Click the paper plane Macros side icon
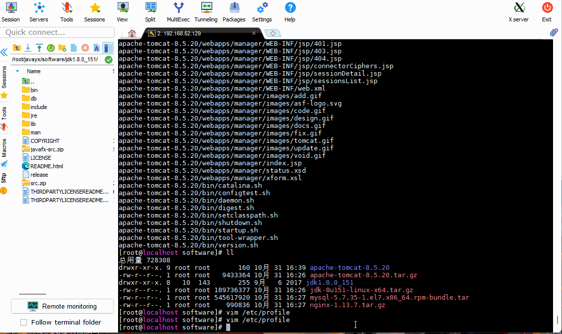562x334 pixels. 4,164
